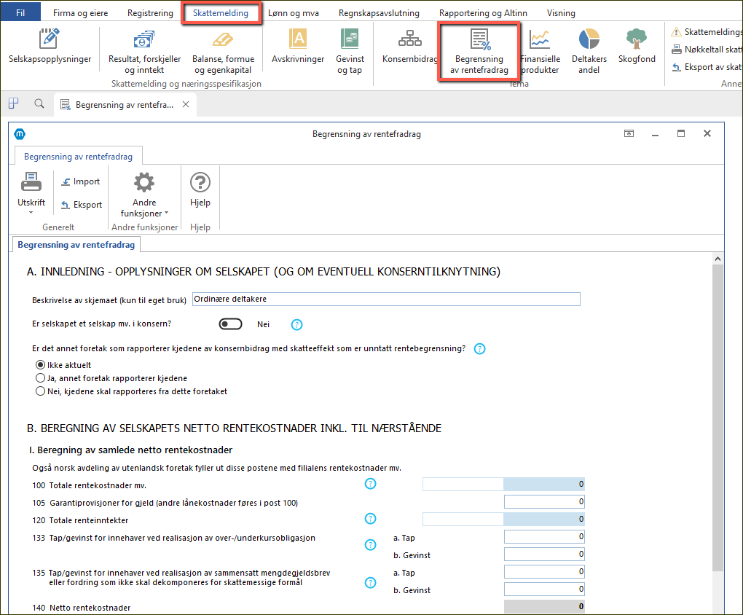The image size is (743, 615).
Task: Switch to Regnskapsavslutning tab
Action: pos(379,13)
